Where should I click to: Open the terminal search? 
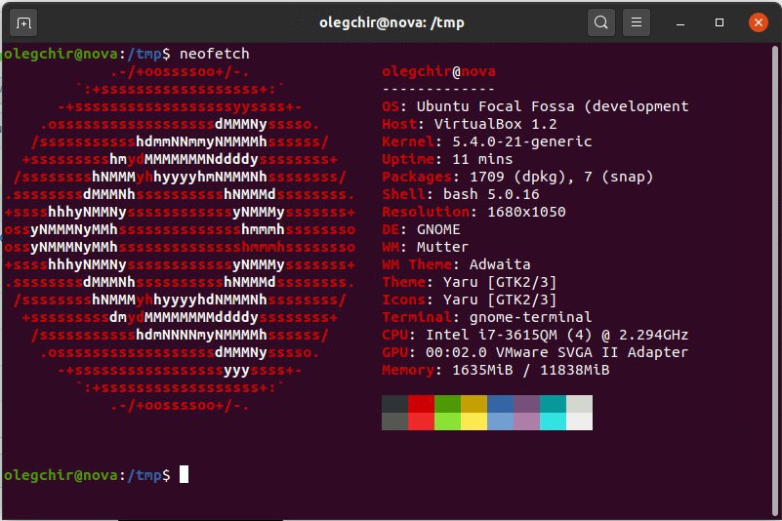coord(601,22)
